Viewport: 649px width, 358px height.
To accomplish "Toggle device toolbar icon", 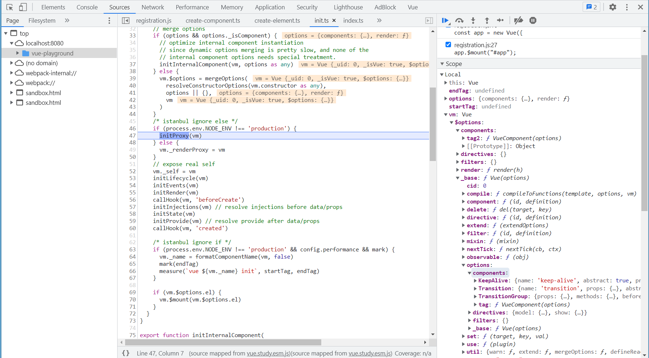I will coord(23,7).
